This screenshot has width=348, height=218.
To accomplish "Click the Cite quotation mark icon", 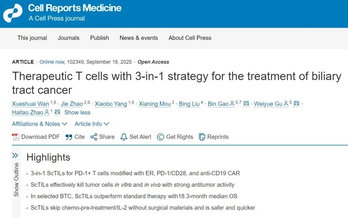I will 69,137.
